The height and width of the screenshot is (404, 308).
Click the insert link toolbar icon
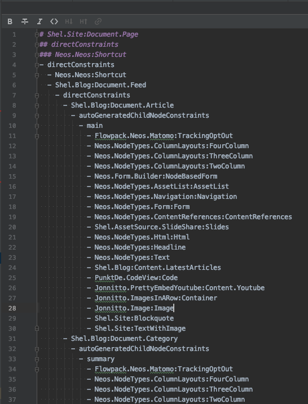pyautogui.click(x=98, y=21)
